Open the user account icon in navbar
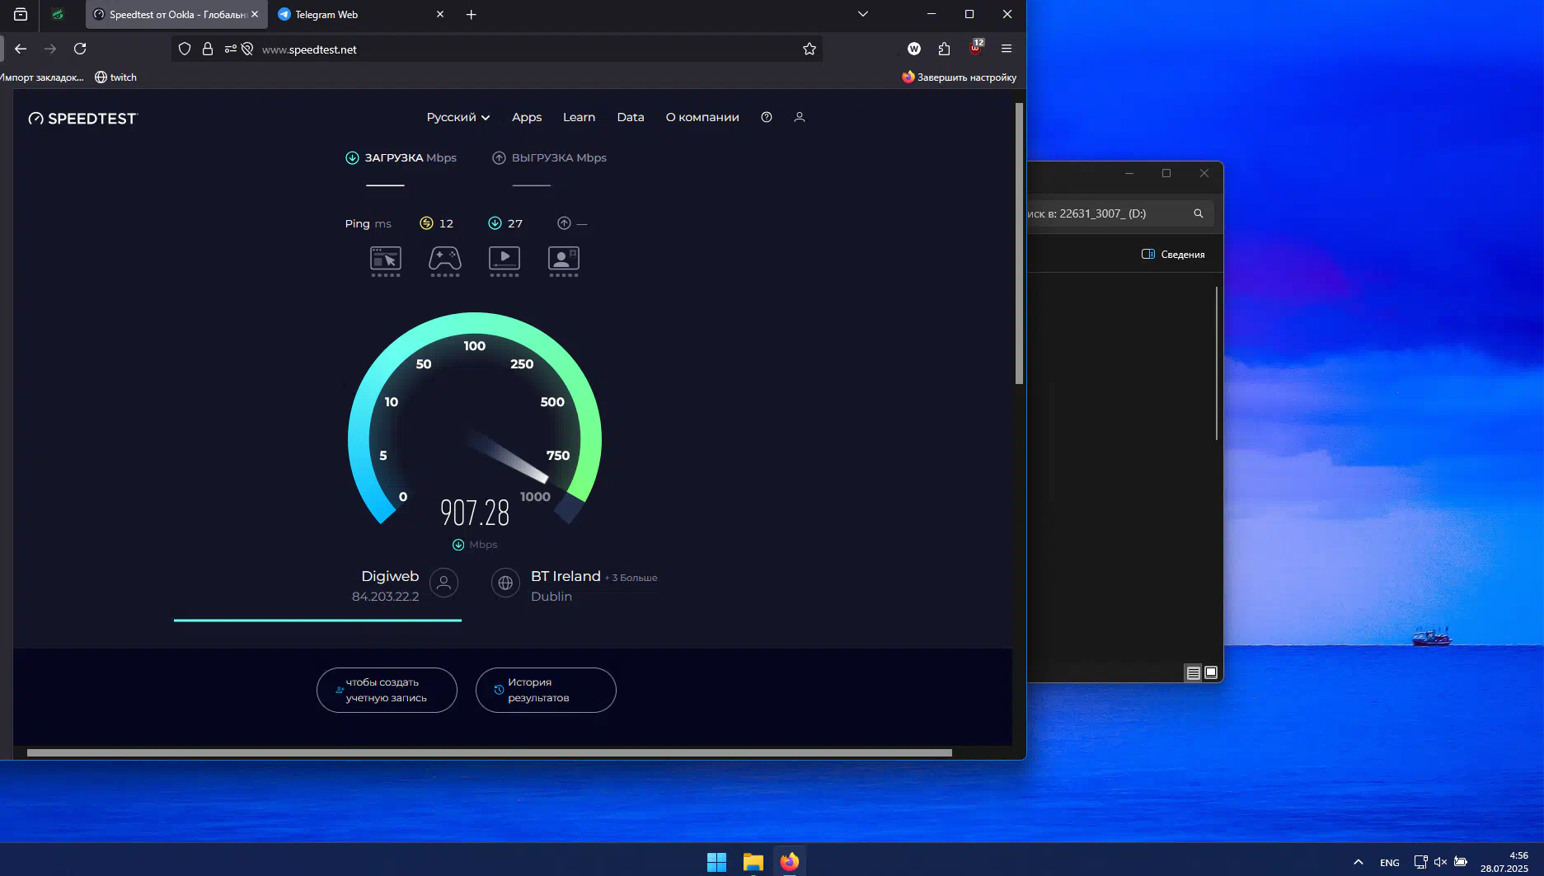The width and height of the screenshot is (1544, 876). (800, 117)
